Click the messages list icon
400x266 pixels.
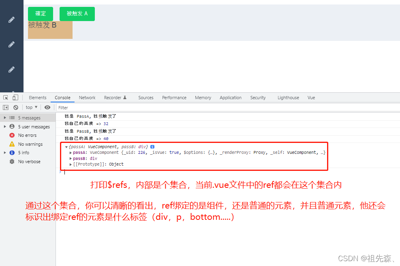coord(12,118)
